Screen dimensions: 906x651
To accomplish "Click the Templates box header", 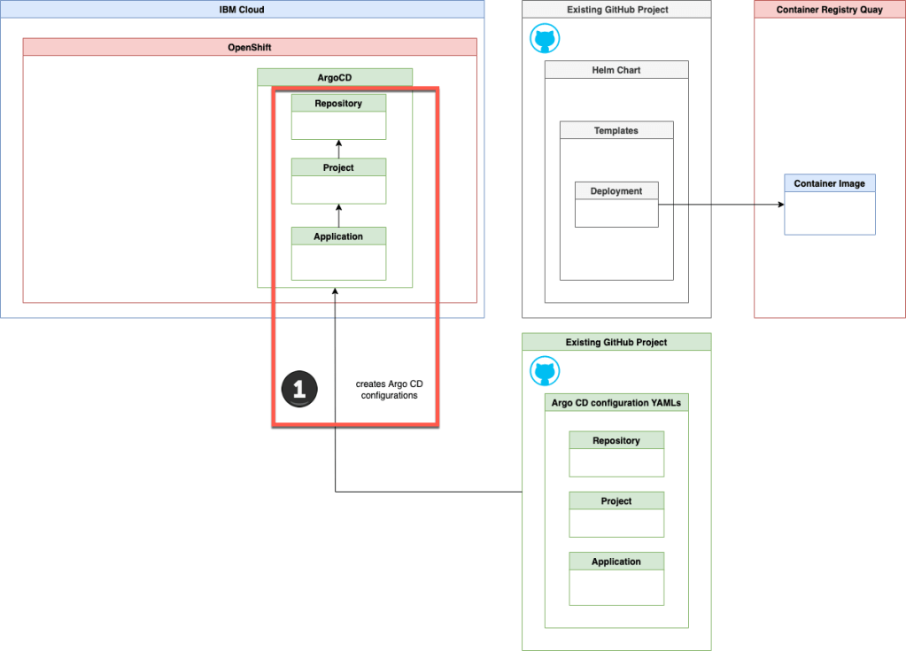I will pyautogui.click(x=616, y=130).
